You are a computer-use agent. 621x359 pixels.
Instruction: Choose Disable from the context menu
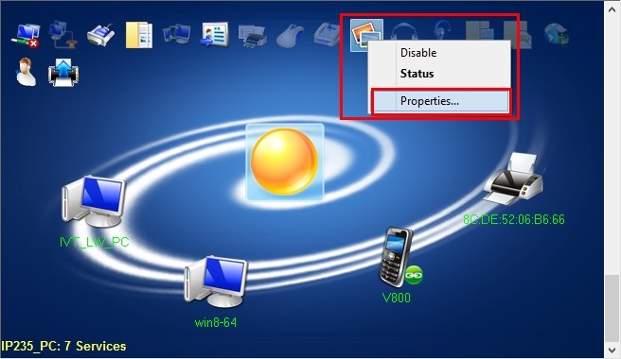click(x=418, y=53)
